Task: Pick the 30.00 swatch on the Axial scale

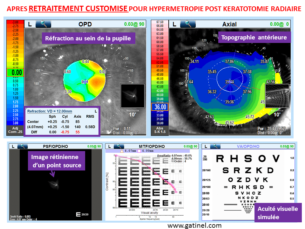Action: point(160,123)
